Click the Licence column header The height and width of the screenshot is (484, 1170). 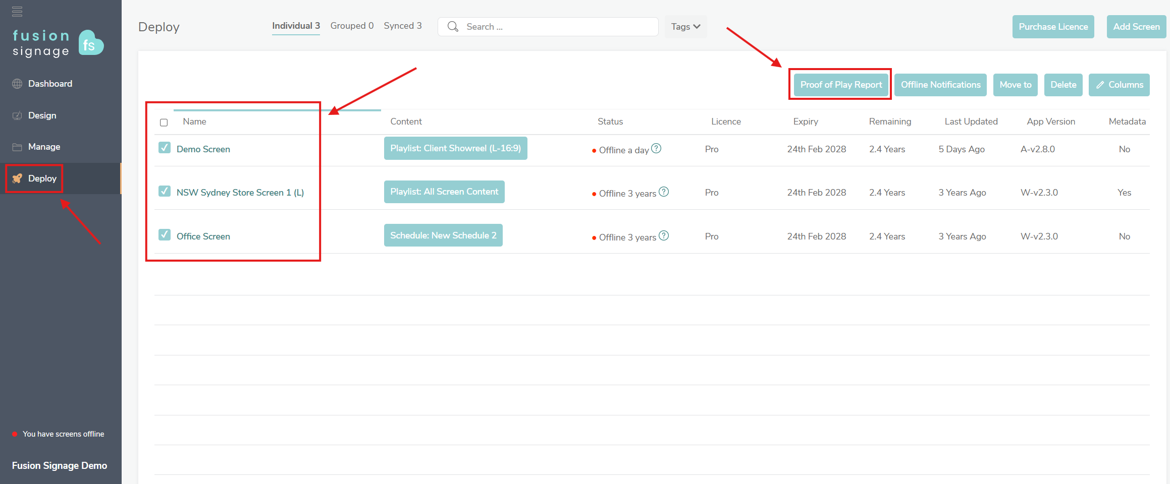pos(726,122)
